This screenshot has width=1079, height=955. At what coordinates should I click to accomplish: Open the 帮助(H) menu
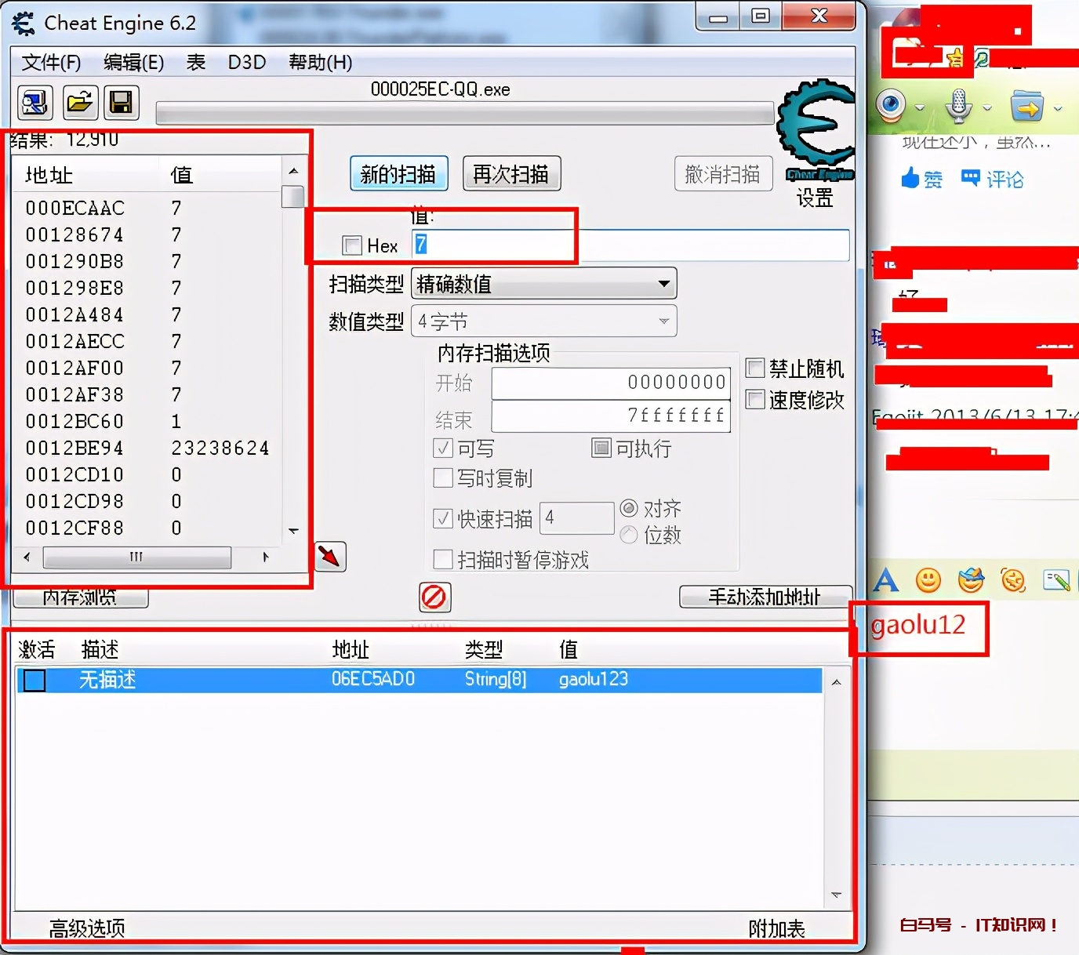(320, 63)
